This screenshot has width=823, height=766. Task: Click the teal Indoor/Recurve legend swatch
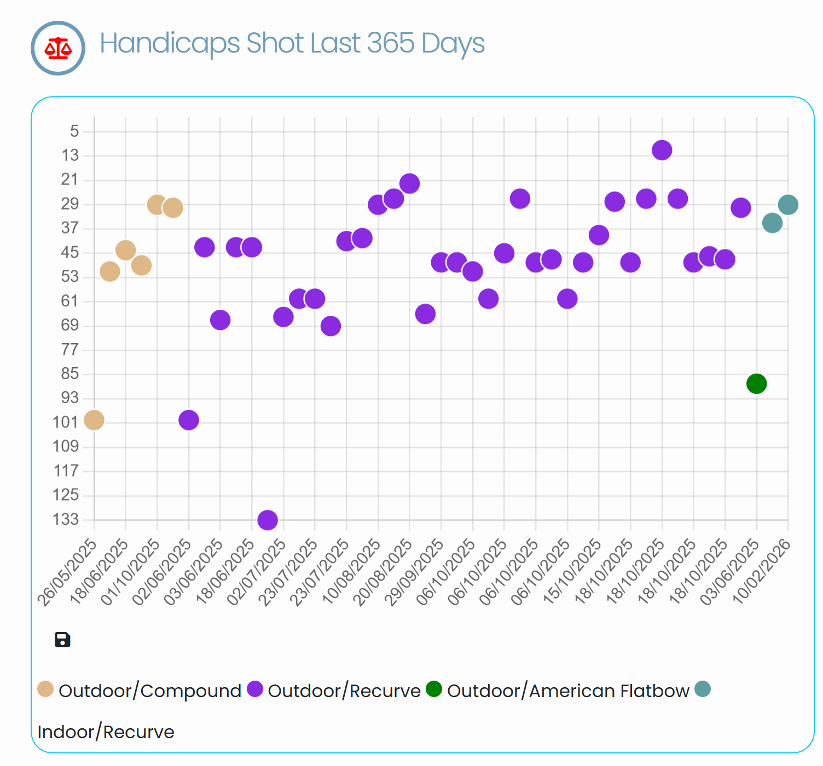(x=703, y=689)
